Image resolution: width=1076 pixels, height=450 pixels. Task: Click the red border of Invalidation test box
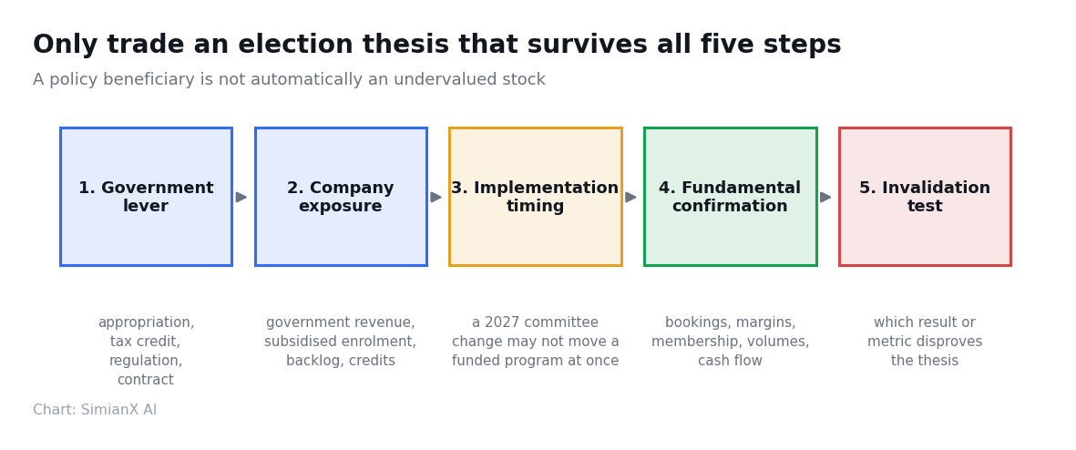(925, 128)
